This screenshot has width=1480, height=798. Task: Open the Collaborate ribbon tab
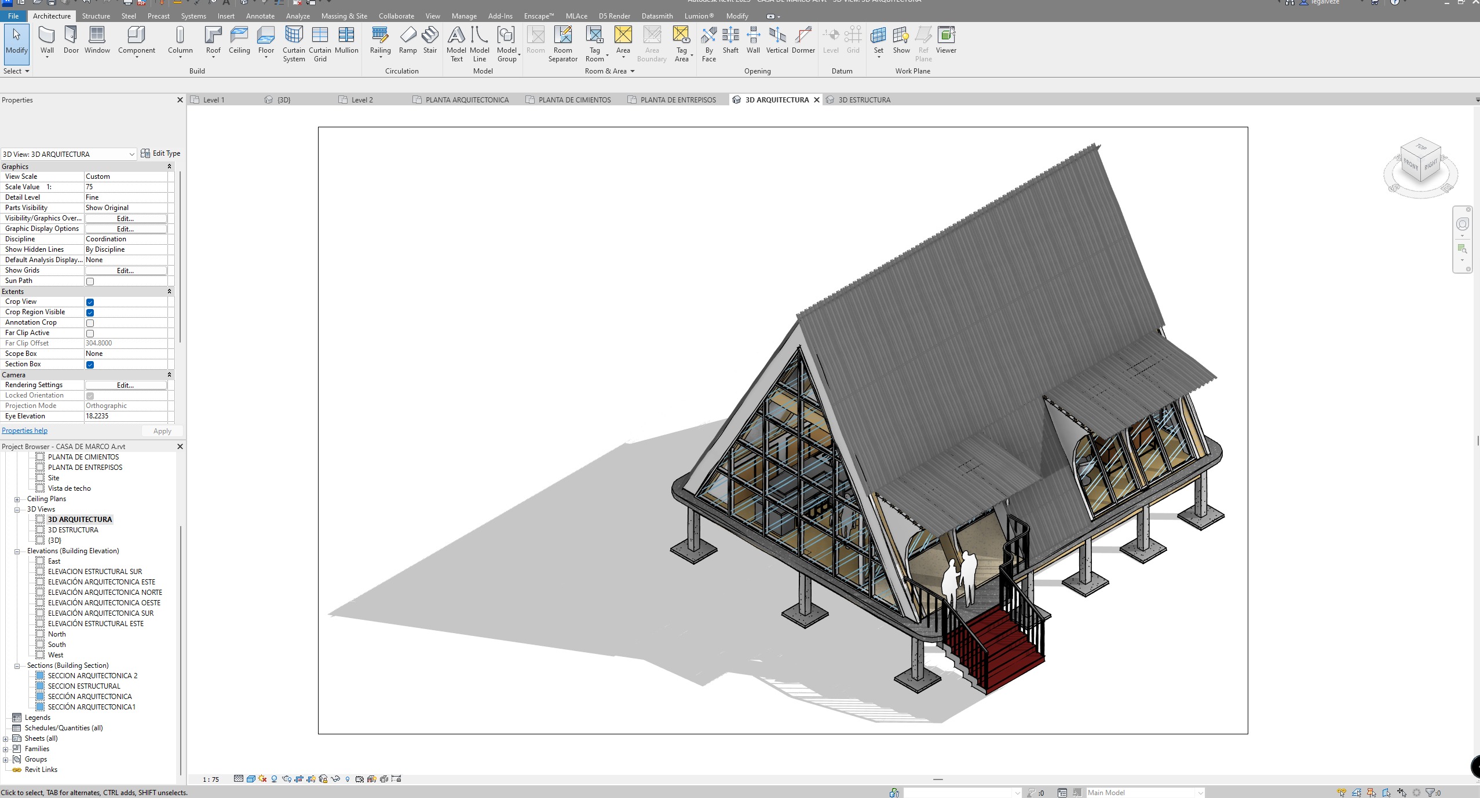tap(396, 16)
